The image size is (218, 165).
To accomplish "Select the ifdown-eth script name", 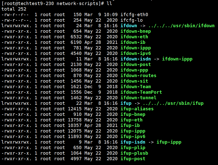I will (x=134, y=37).
